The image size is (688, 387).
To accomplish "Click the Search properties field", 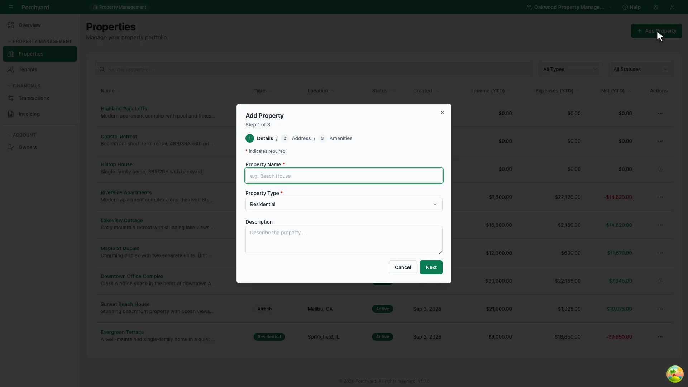I will 314,69.
